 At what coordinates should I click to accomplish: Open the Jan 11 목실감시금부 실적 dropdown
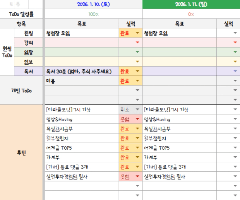coord(235,128)
